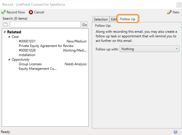
Task: Click the New button text
Action: [176, 12]
